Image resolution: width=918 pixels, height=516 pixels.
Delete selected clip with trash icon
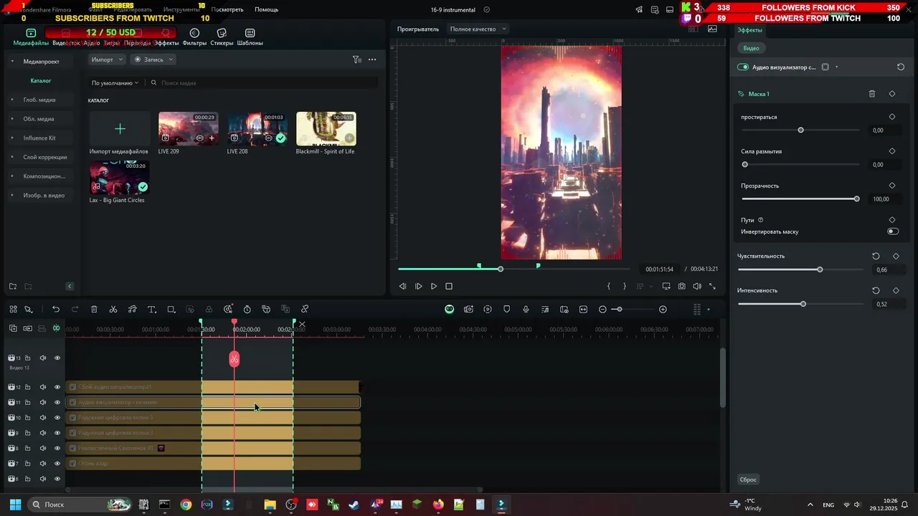94,310
